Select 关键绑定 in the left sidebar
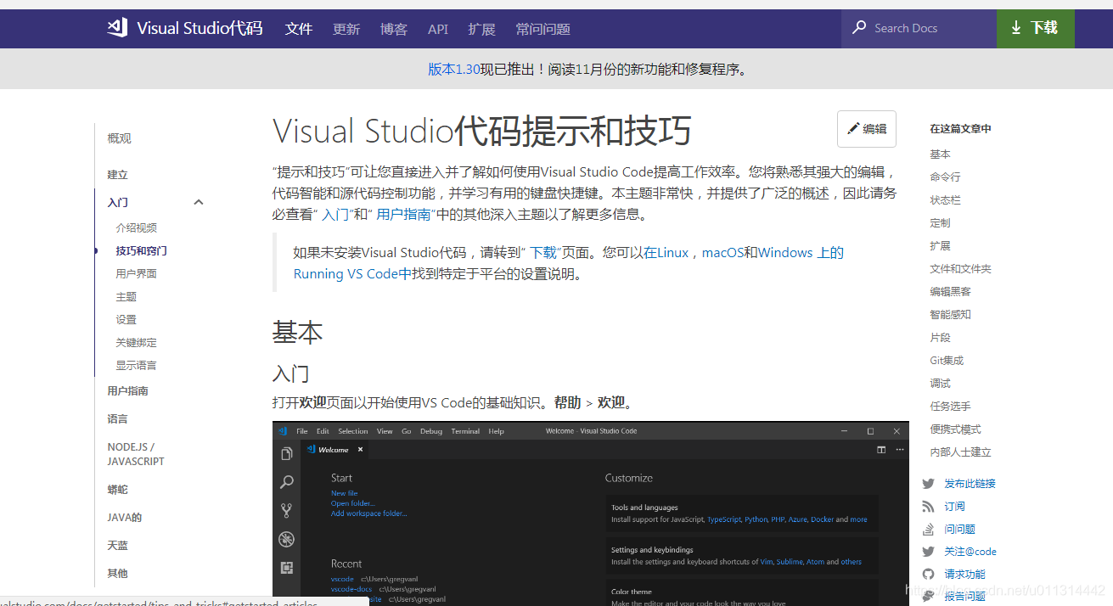 click(137, 342)
